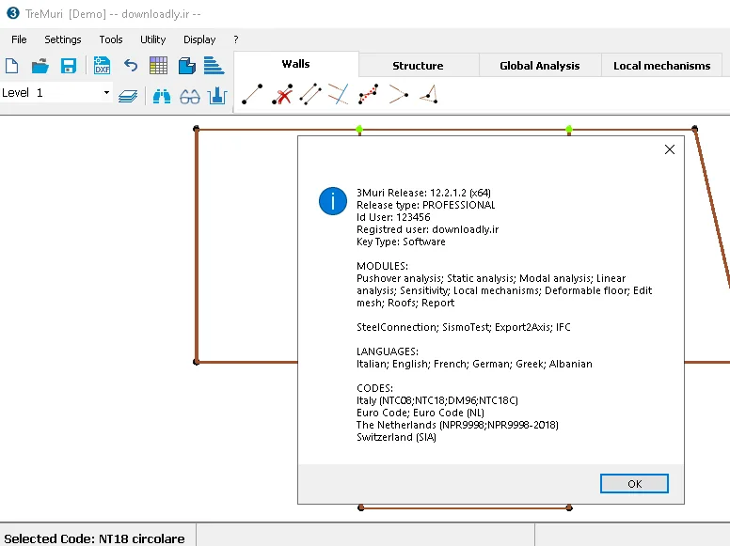Click the blue foundation column icon
The image size is (730, 546).
tap(217, 96)
